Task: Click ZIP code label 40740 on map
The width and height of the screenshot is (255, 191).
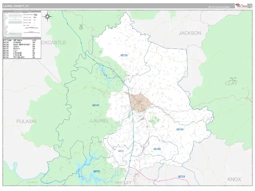Action: click(x=157, y=149)
